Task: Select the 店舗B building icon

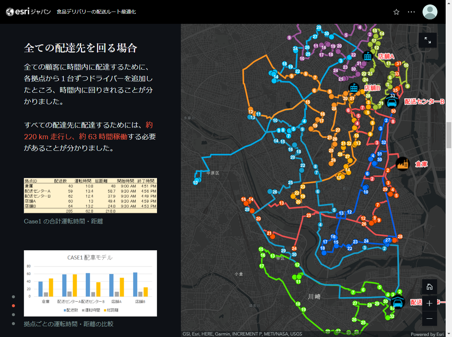Action: 354,88
